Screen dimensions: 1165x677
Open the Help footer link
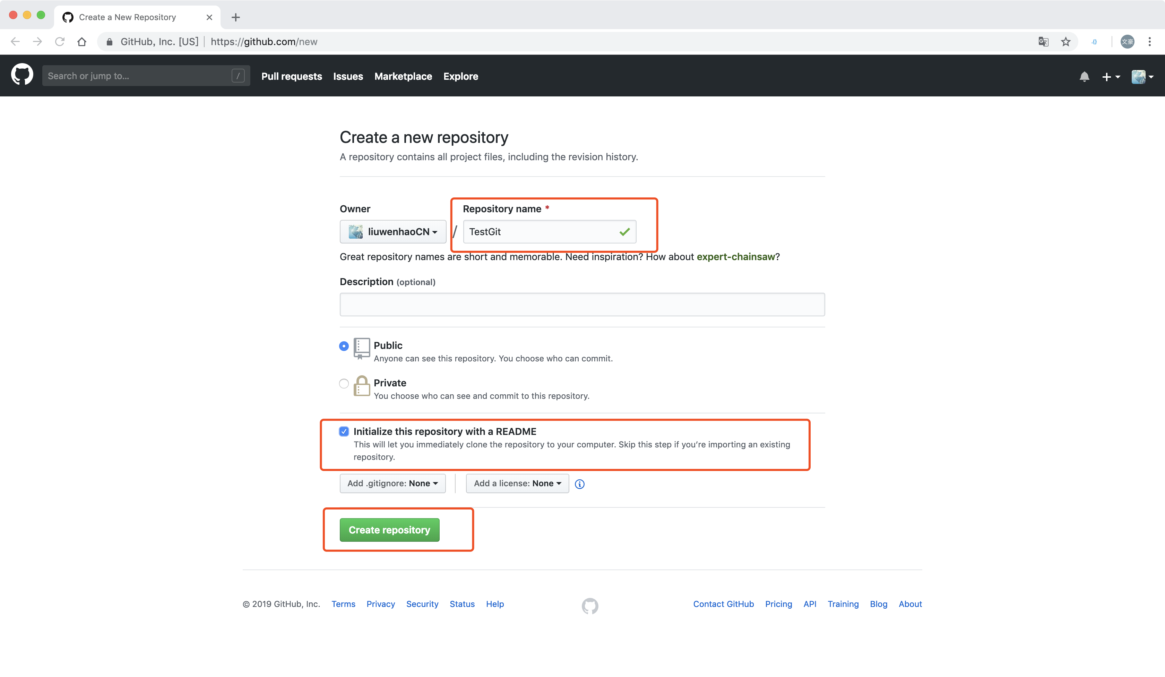pyautogui.click(x=495, y=604)
